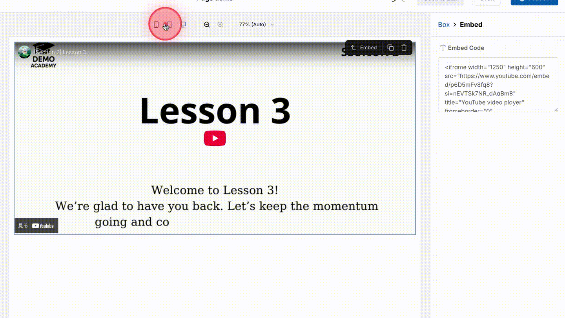Viewport: 565px width, 318px height.
Task: Duplicate the embed block using copy icon
Action: 390,47
